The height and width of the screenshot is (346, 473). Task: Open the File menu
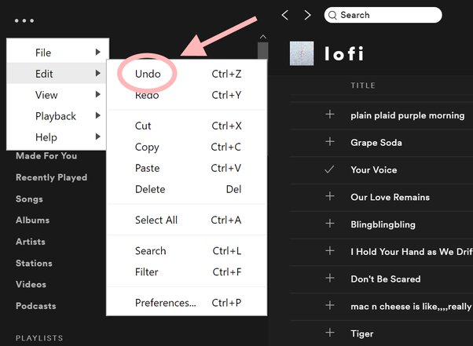point(57,53)
